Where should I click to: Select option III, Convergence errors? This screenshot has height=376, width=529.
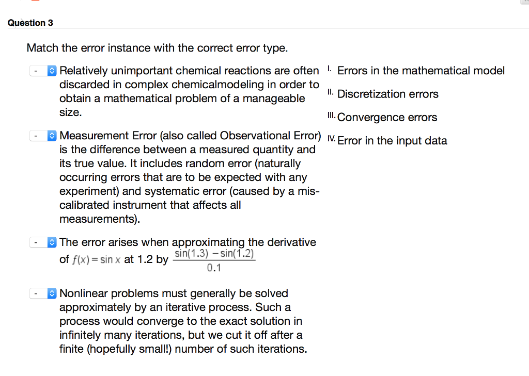tap(386, 117)
